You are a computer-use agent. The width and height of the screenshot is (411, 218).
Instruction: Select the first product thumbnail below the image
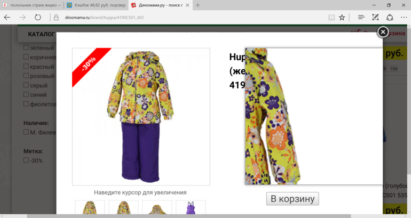[x=90, y=208]
